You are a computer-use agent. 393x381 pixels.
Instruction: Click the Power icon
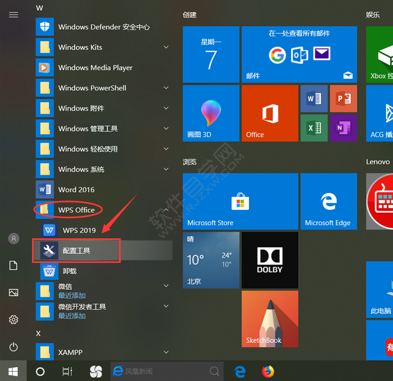pyautogui.click(x=13, y=347)
